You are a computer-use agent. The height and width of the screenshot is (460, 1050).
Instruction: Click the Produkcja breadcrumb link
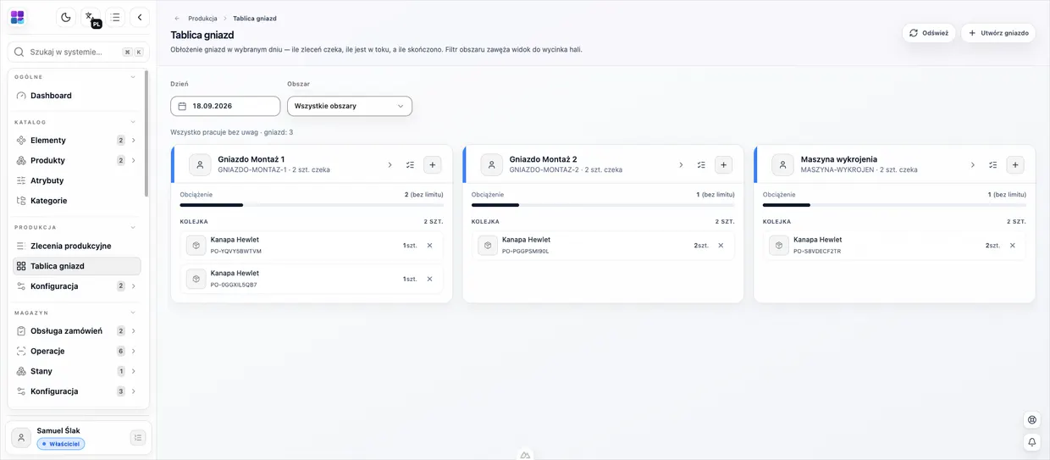tap(202, 18)
